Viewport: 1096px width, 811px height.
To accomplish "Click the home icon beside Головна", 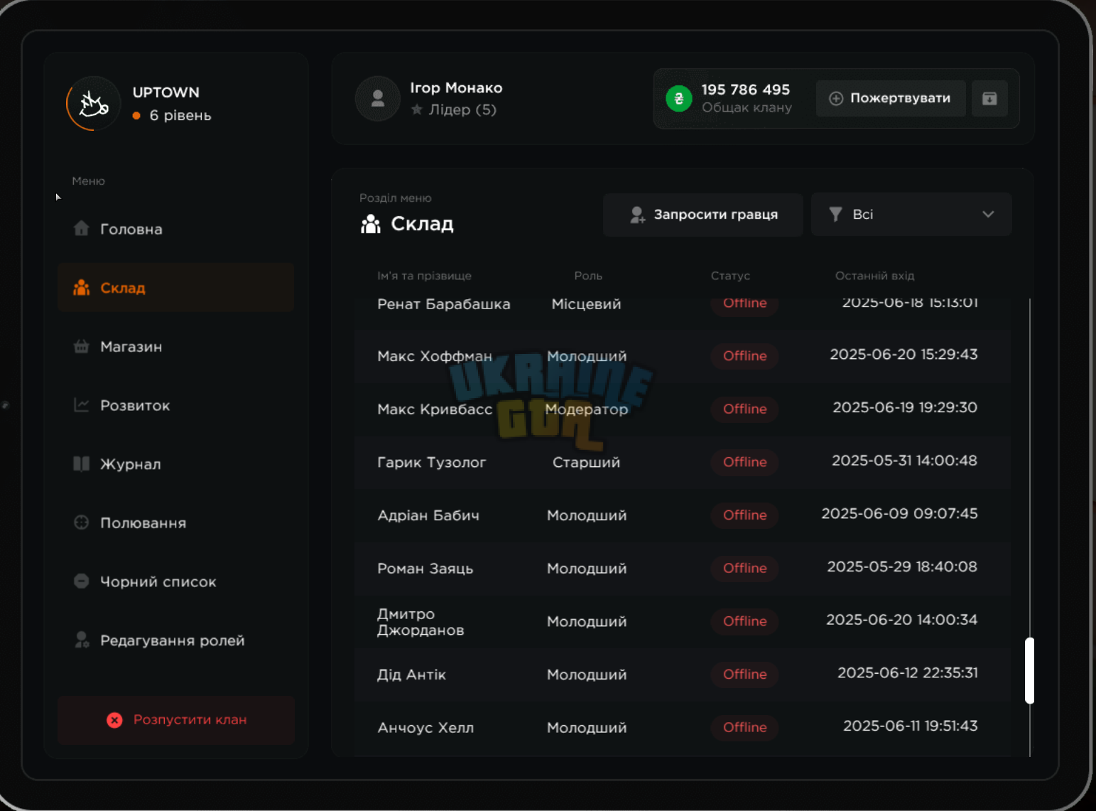I will (82, 228).
